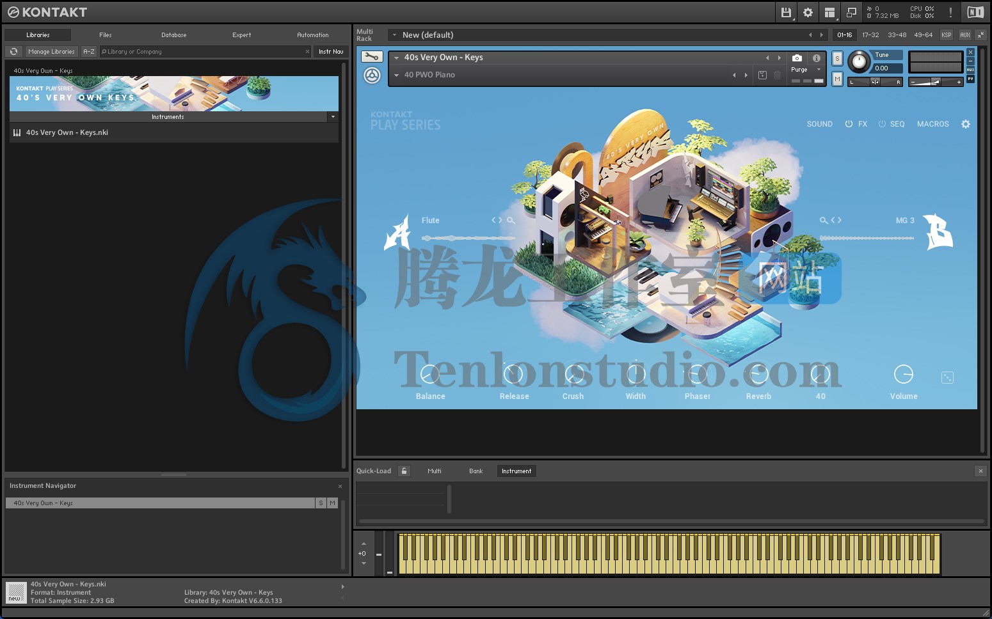Open the MACROS page

point(933,124)
